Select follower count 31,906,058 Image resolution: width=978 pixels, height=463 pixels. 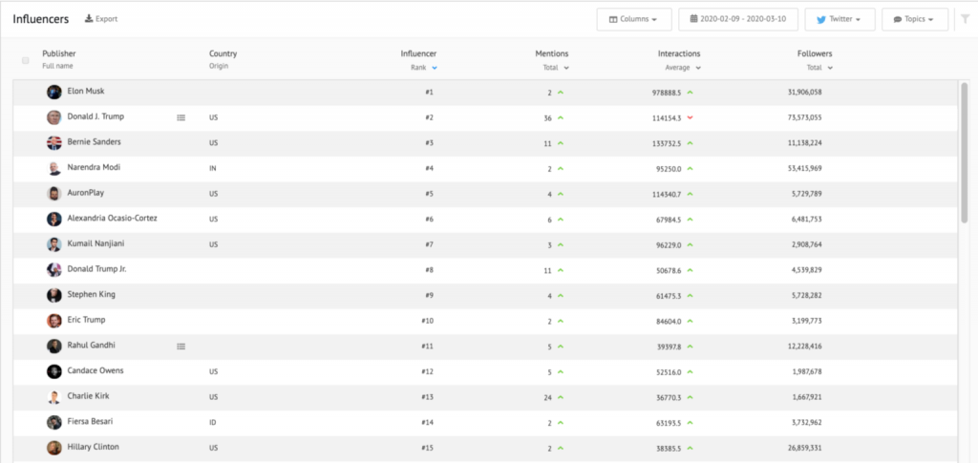click(x=804, y=93)
